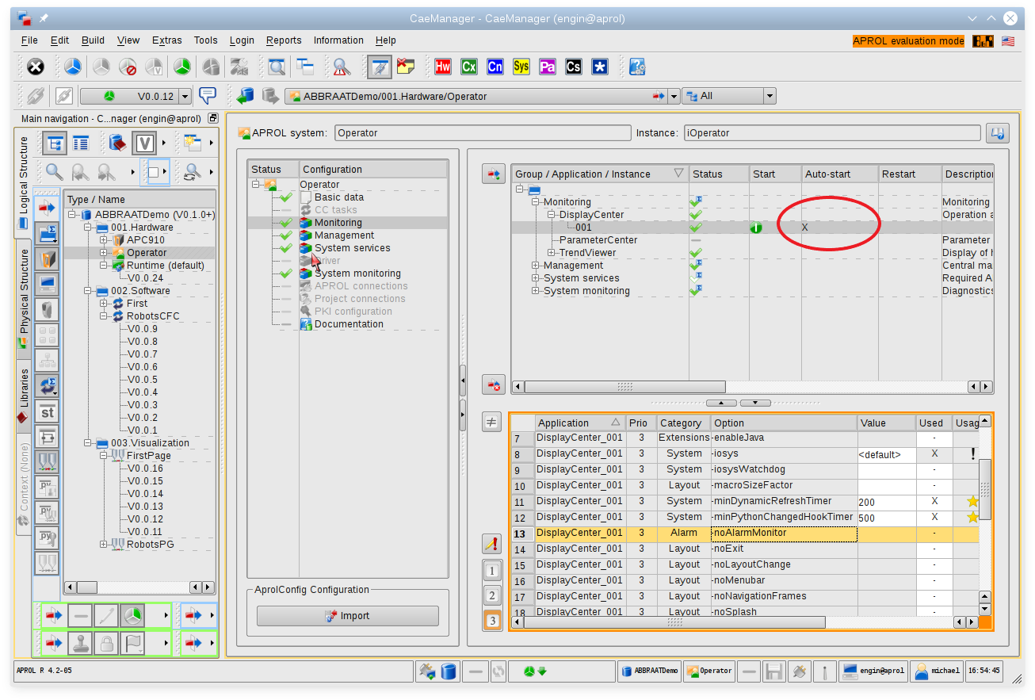Click the not-equal sign icon beside options table

pyautogui.click(x=492, y=423)
